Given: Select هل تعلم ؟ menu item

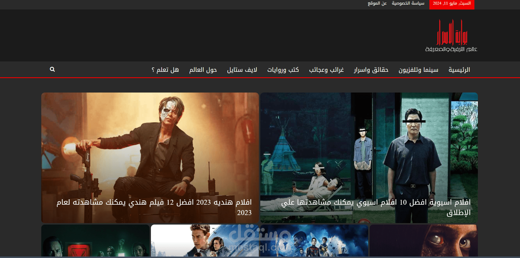Looking at the screenshot, I should 165,70.
